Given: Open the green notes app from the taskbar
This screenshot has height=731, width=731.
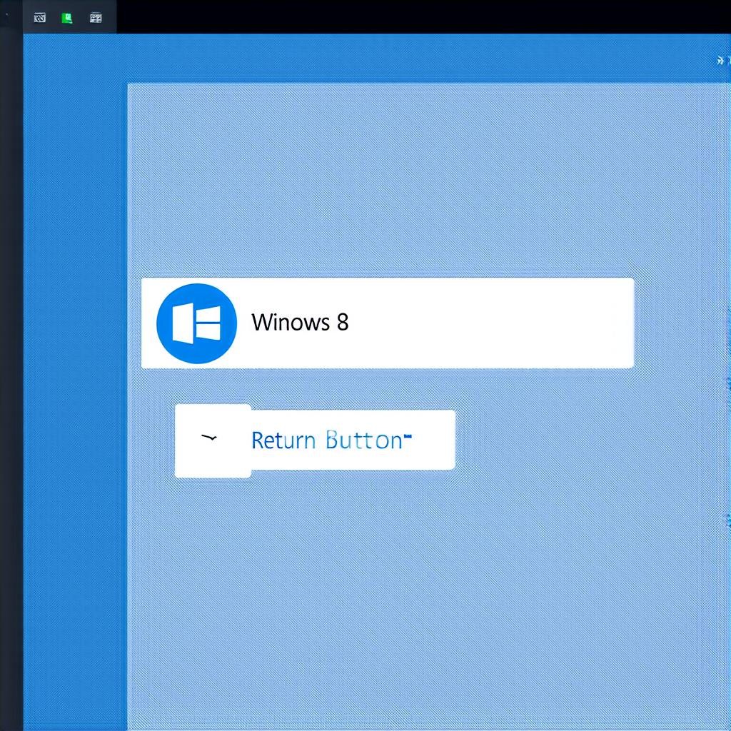Looking at the screenshot, I should pyautogui.click(x=66, y=16).
